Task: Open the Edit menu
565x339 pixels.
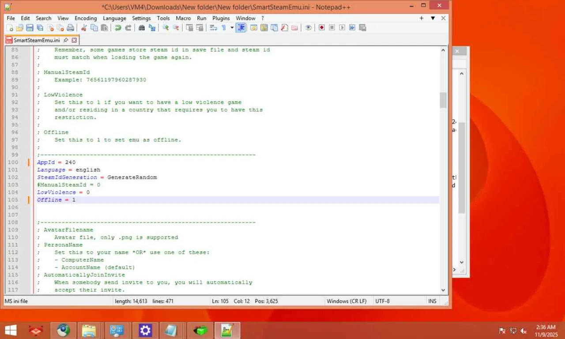Action: 25,18
